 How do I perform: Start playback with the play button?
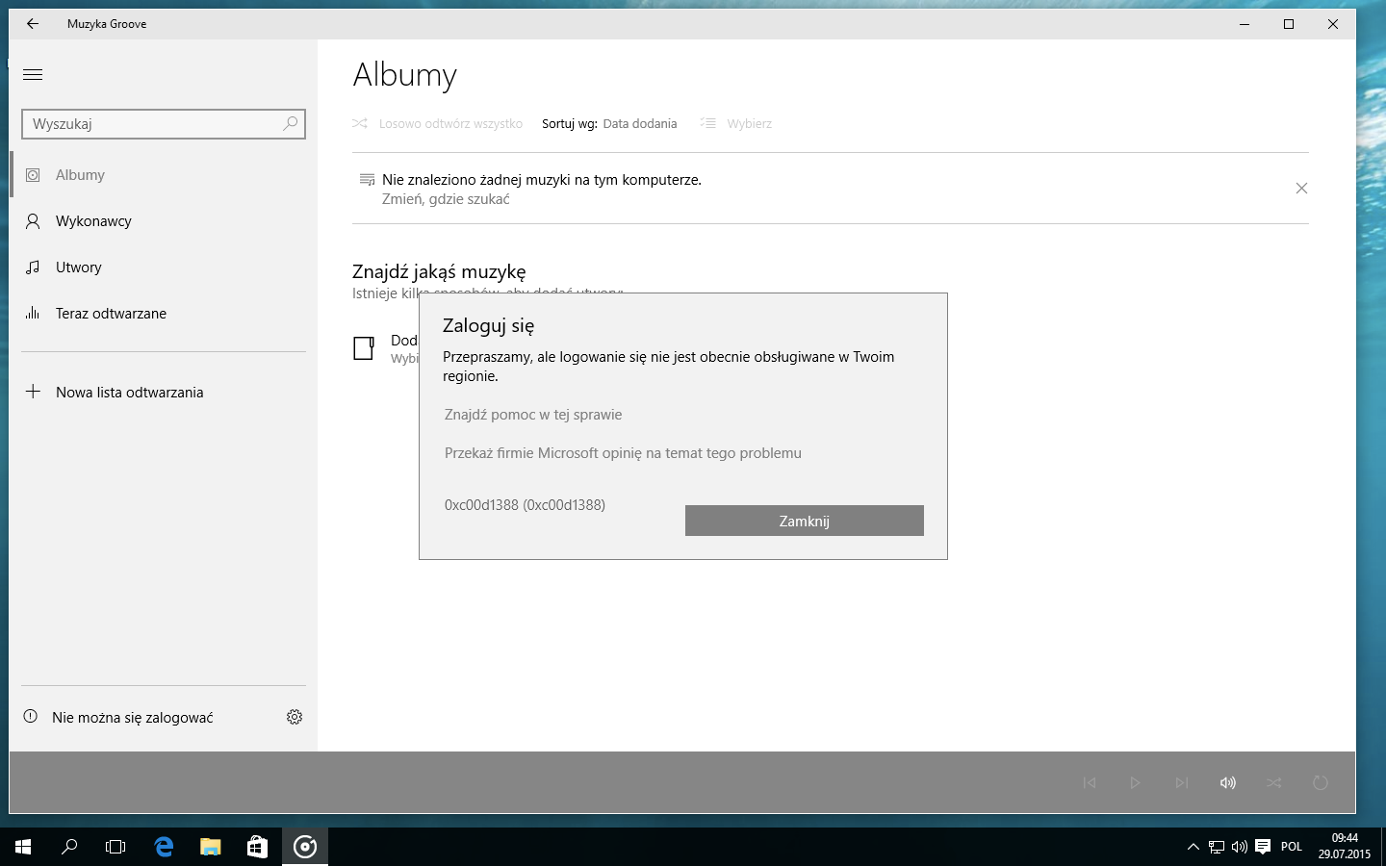pos(1136,783)
